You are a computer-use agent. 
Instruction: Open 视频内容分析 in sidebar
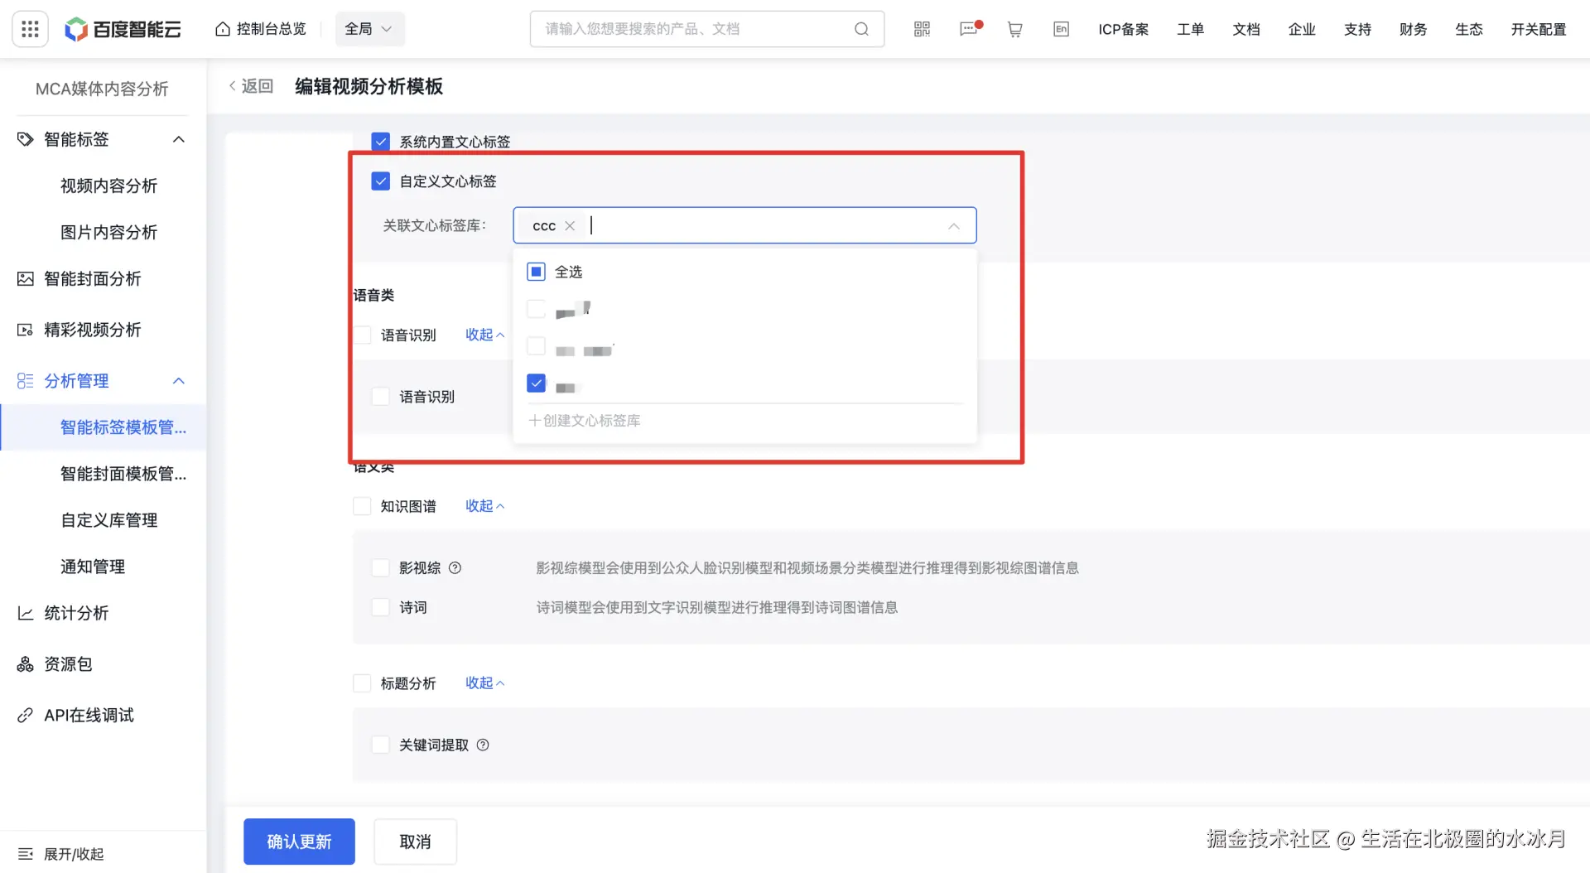(x=108, y=186)
